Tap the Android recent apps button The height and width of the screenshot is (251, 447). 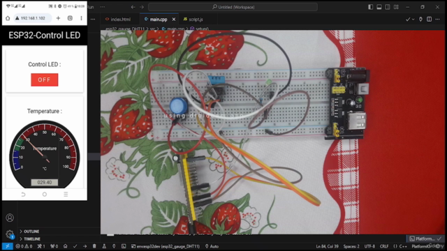[x=66, y=195]
